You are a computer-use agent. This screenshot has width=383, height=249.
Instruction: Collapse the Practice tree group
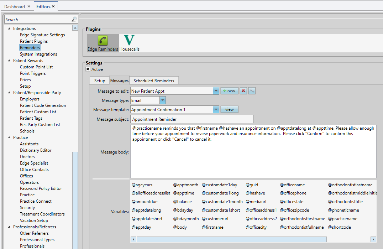coord(9,138)
